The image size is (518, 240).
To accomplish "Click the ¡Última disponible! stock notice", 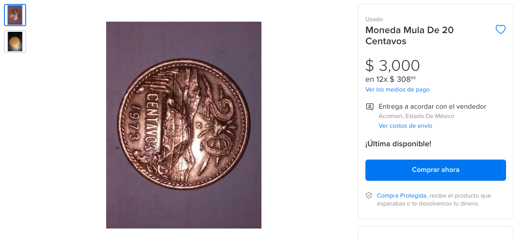I will tap(398, 144).
